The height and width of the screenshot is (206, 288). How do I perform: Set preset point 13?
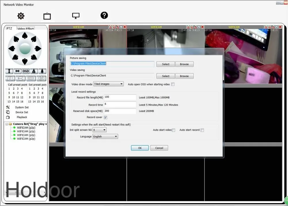coord(30,102)
